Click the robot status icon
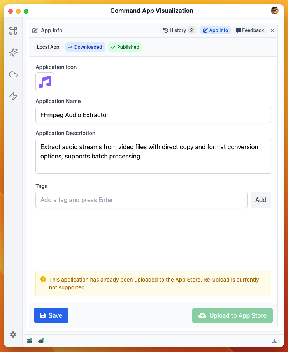Viewport: 288px width, 352px height. tap(41, 341)
